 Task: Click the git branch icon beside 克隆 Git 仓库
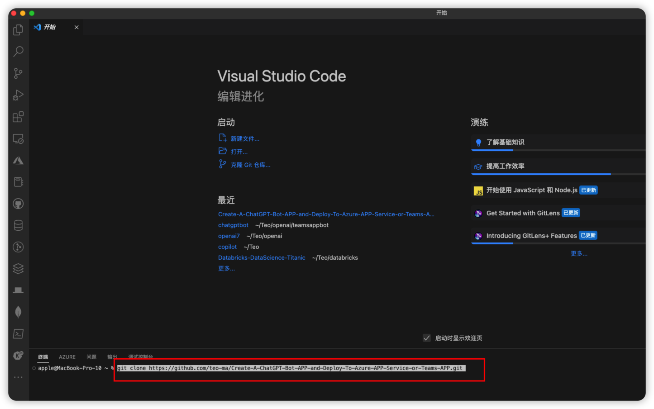click(x=223, y=164)
